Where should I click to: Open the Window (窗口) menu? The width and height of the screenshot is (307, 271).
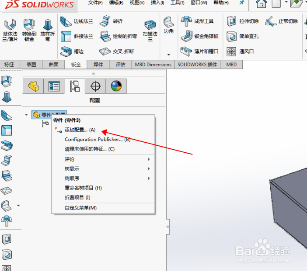(x=199, y=3)
